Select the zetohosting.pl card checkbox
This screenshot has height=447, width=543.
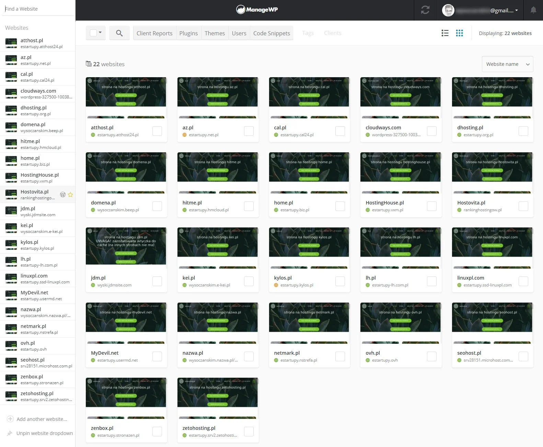[x=249, y=432]
